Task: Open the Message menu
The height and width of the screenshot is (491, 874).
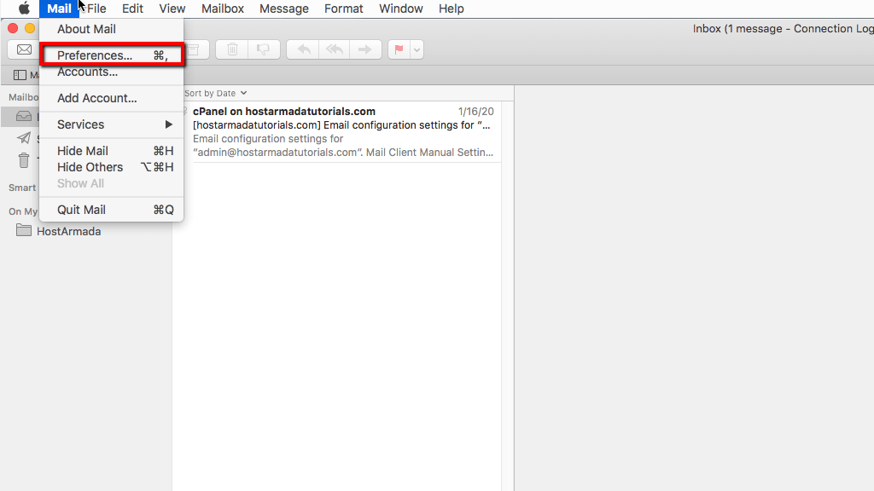Action: [284, 9]
